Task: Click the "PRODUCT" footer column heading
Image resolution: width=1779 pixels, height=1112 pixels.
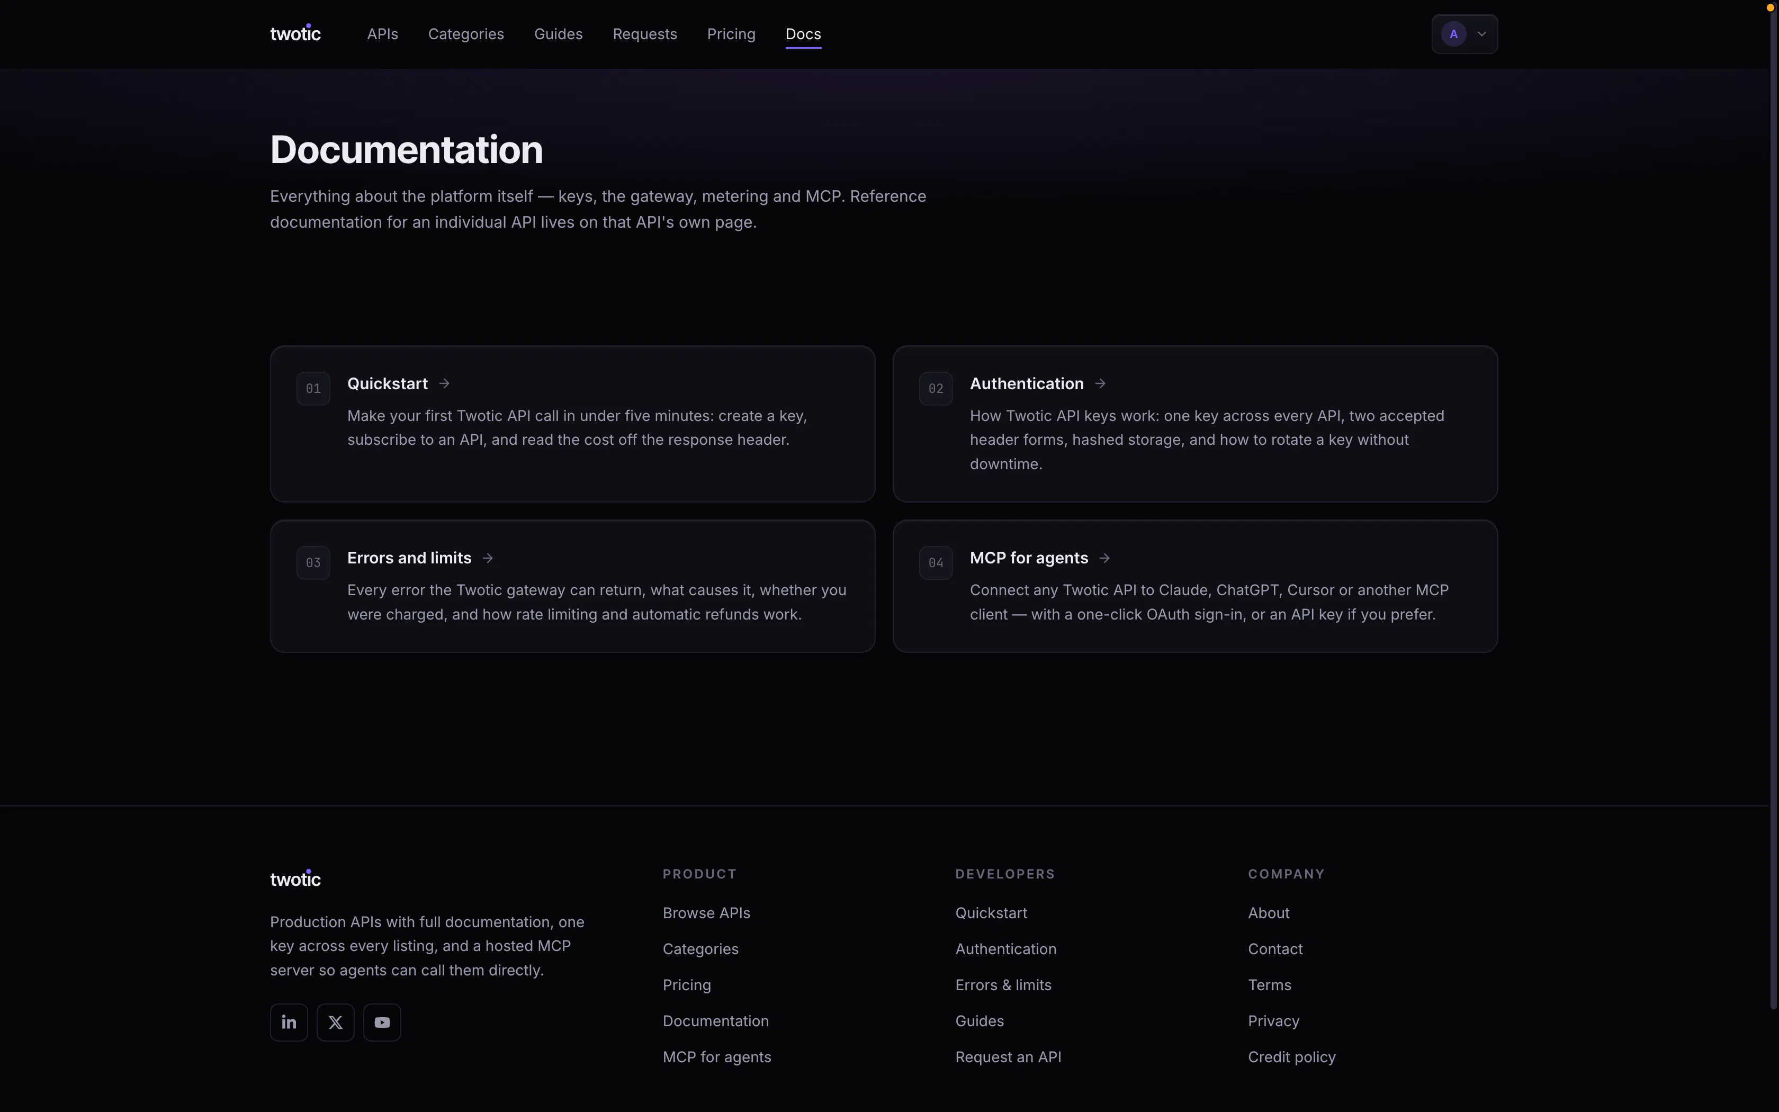Action: pyautogui.click(x=699, y=874)
